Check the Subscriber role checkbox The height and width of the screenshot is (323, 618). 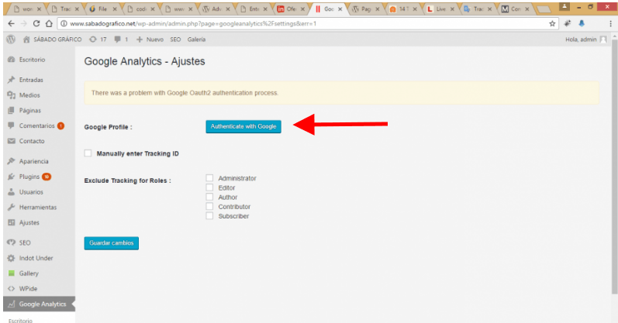(x=209, y=216)
